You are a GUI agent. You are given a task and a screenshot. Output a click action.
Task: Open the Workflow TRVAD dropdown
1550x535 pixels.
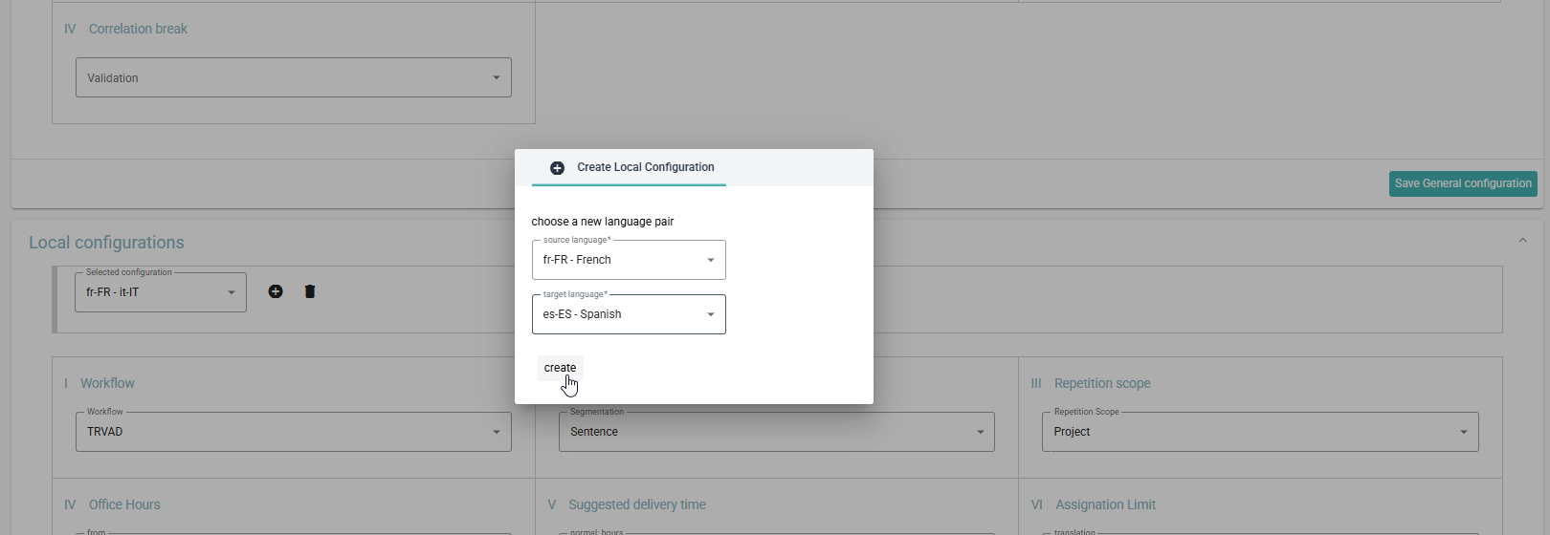(x=294, y=432)
